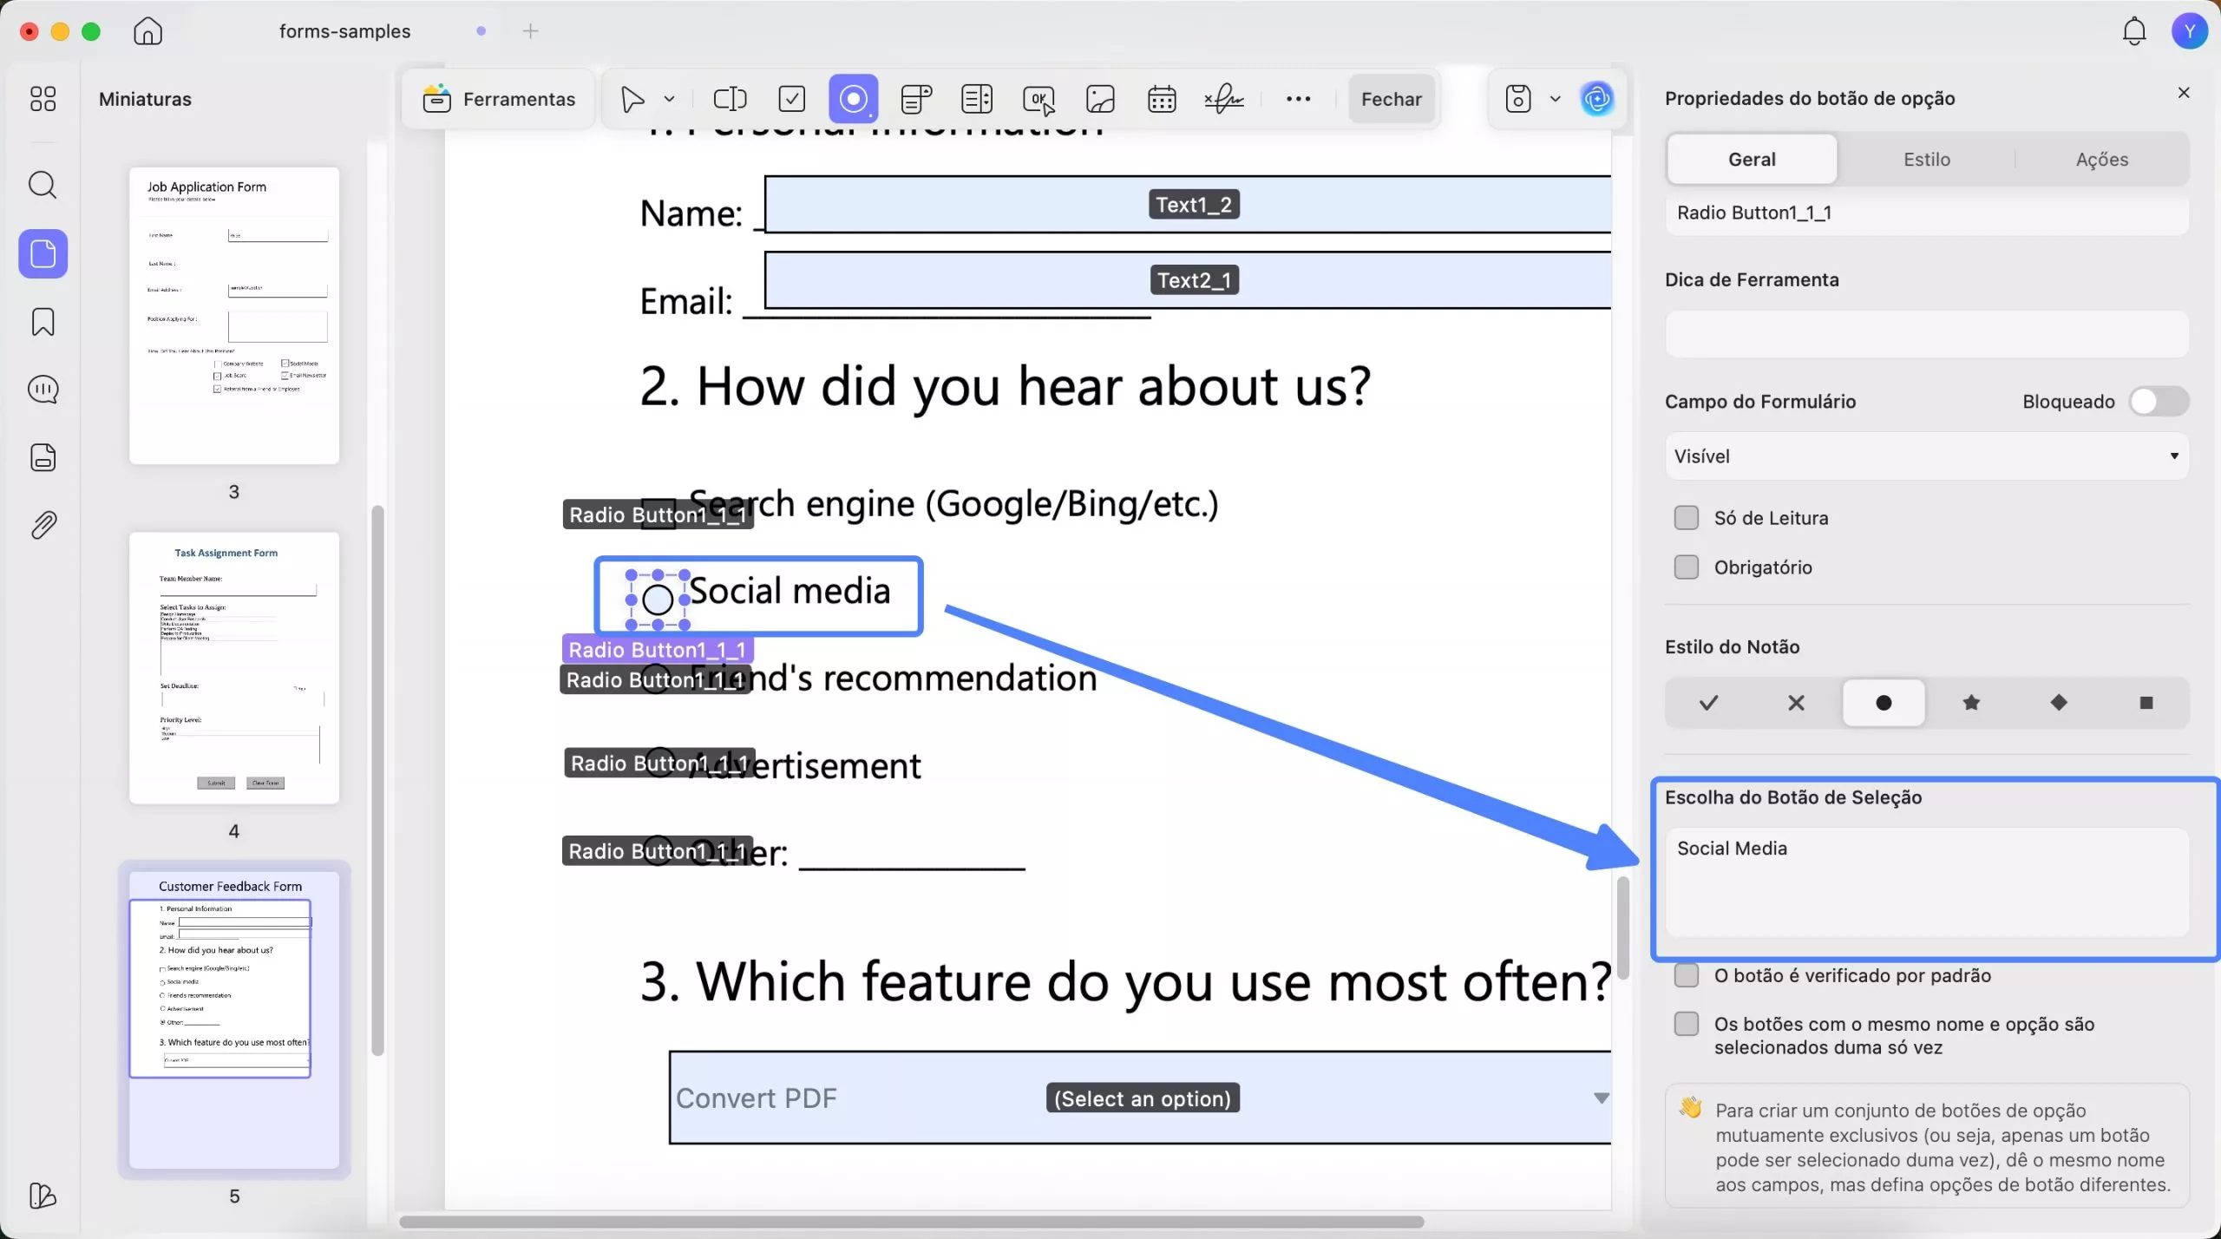
Task: Open the Visível visibility dropdown
Action: click(1927, 456)
